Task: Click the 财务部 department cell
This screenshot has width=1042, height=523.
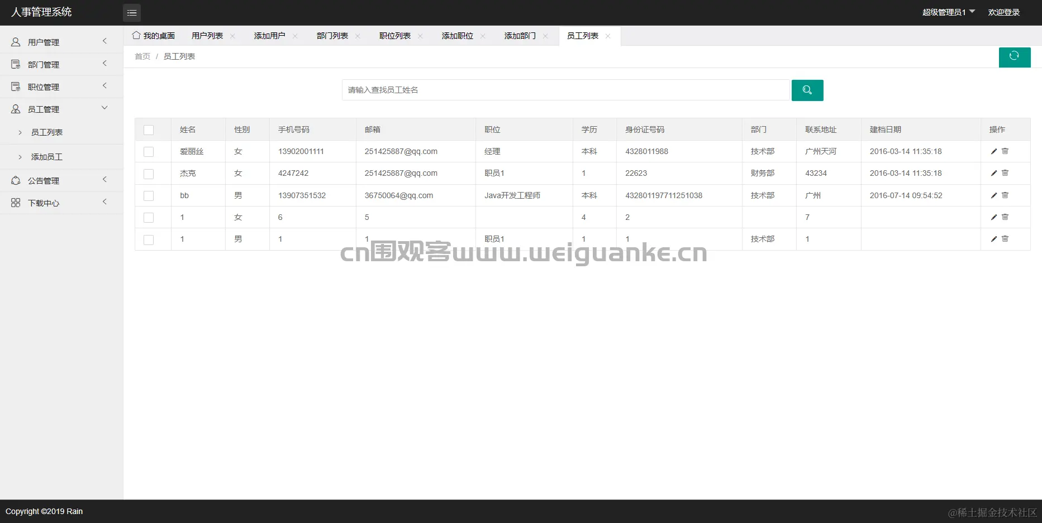Action: click(763, 173)
